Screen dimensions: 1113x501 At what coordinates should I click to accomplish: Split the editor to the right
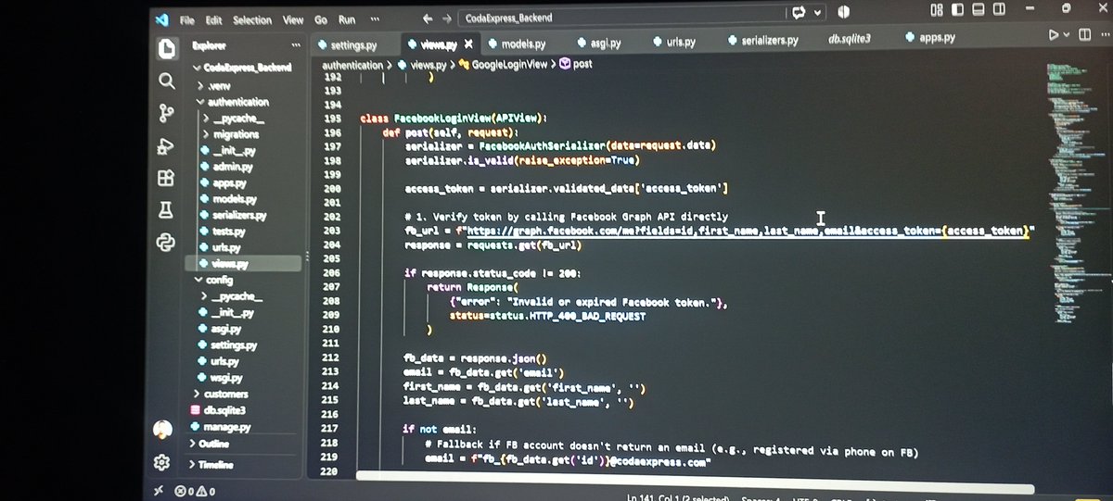click(x=1083, y=35)
